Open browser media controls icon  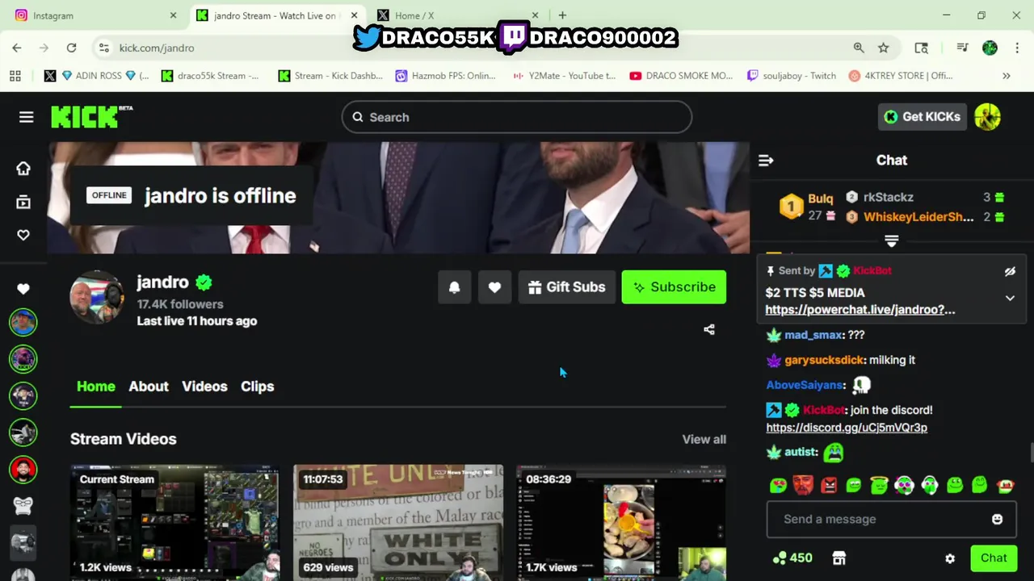coord(962,48)
